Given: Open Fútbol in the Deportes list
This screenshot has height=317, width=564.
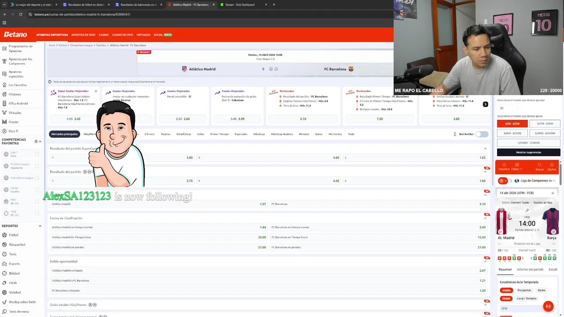Looking at the screenshot, I should (x=14, y=235).
